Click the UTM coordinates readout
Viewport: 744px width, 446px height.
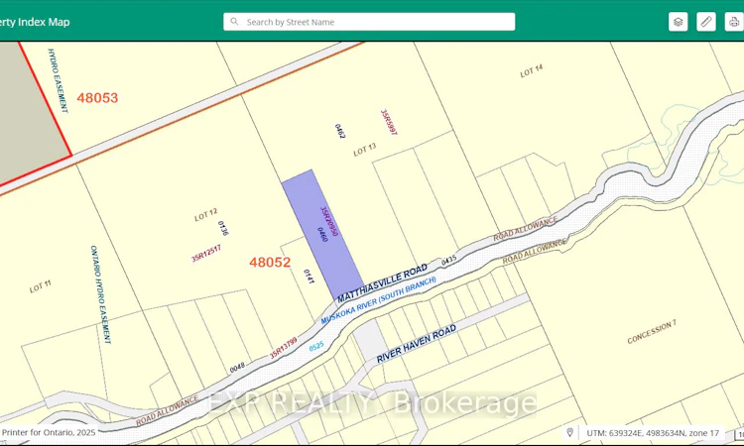653,433
